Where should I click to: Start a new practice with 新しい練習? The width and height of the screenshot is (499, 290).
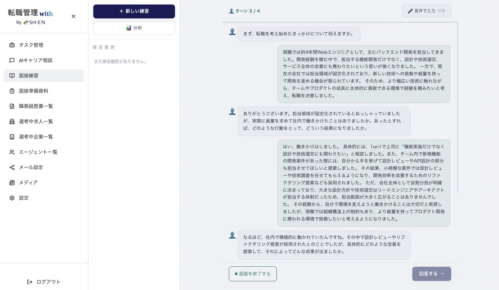click(x=134, y=11)
